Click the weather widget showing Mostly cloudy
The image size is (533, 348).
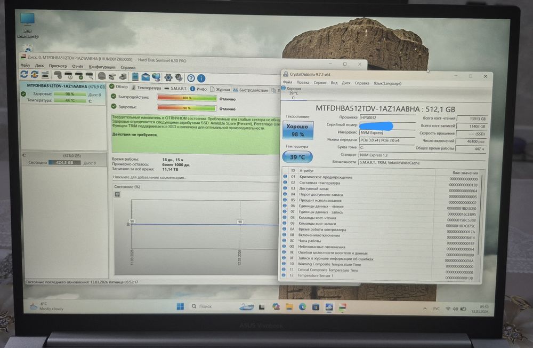click(x=46, y=306)
